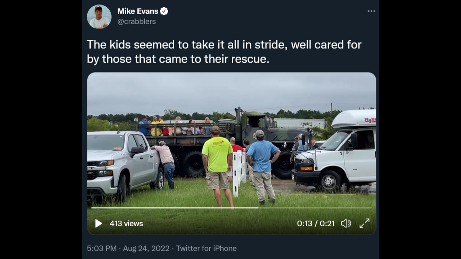Toggle video playback with the play control
The image size is (461, 259).
click(x=98, y=223)
